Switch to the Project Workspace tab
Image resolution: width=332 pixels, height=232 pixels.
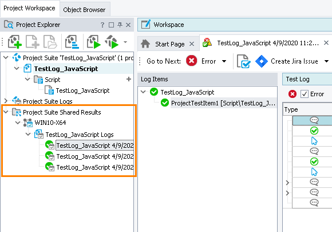[29, 8]
